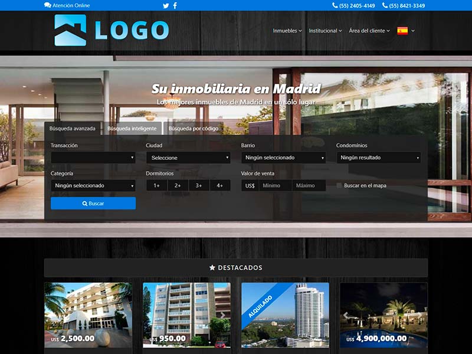Open the Facebook page icon
The width and height of the screenshot is (472, 354).
(x=175, y=5)
